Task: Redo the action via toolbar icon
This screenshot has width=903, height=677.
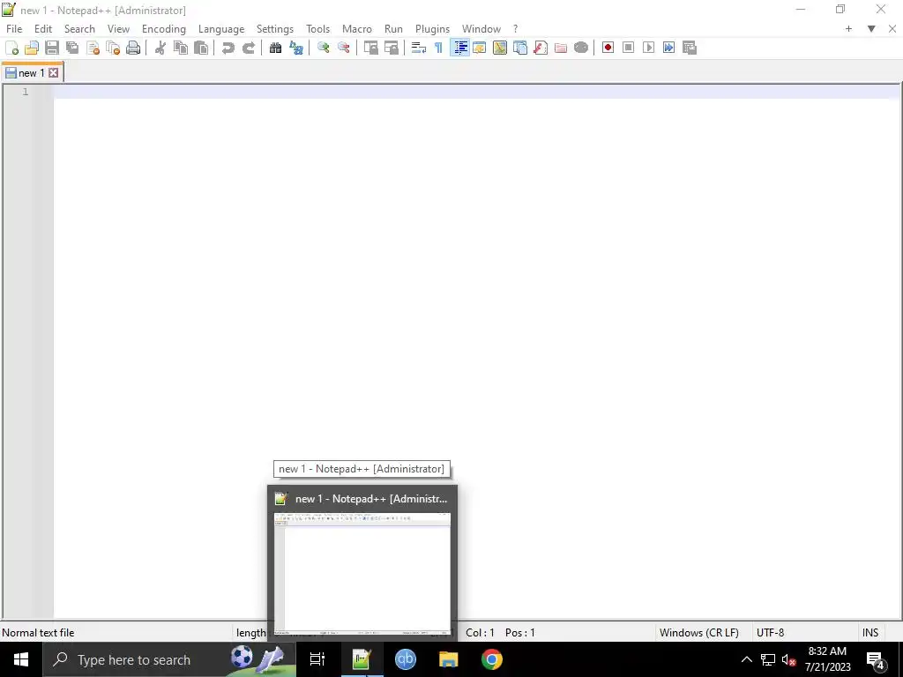Action: pos(249,48)
